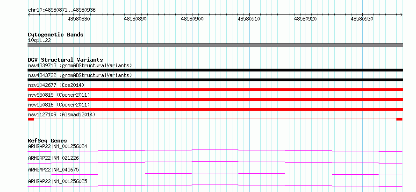Select the gray 10q11.22 cytogenetic band bar
Viewport: 416px width, 192px height.
[215, 45]
